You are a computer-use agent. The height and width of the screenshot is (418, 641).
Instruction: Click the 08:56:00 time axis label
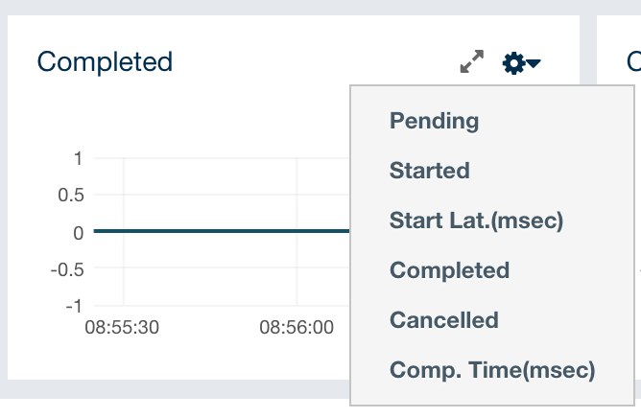(297, 328)
